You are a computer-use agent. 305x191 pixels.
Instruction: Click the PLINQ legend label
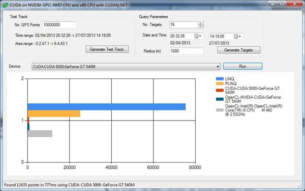click(x=231, y=84)
